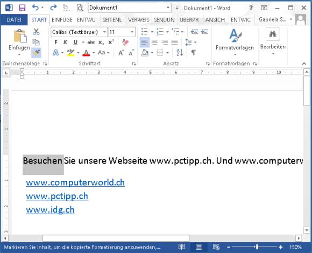Align text left
312x253 pixels.
tap(145, 42)
